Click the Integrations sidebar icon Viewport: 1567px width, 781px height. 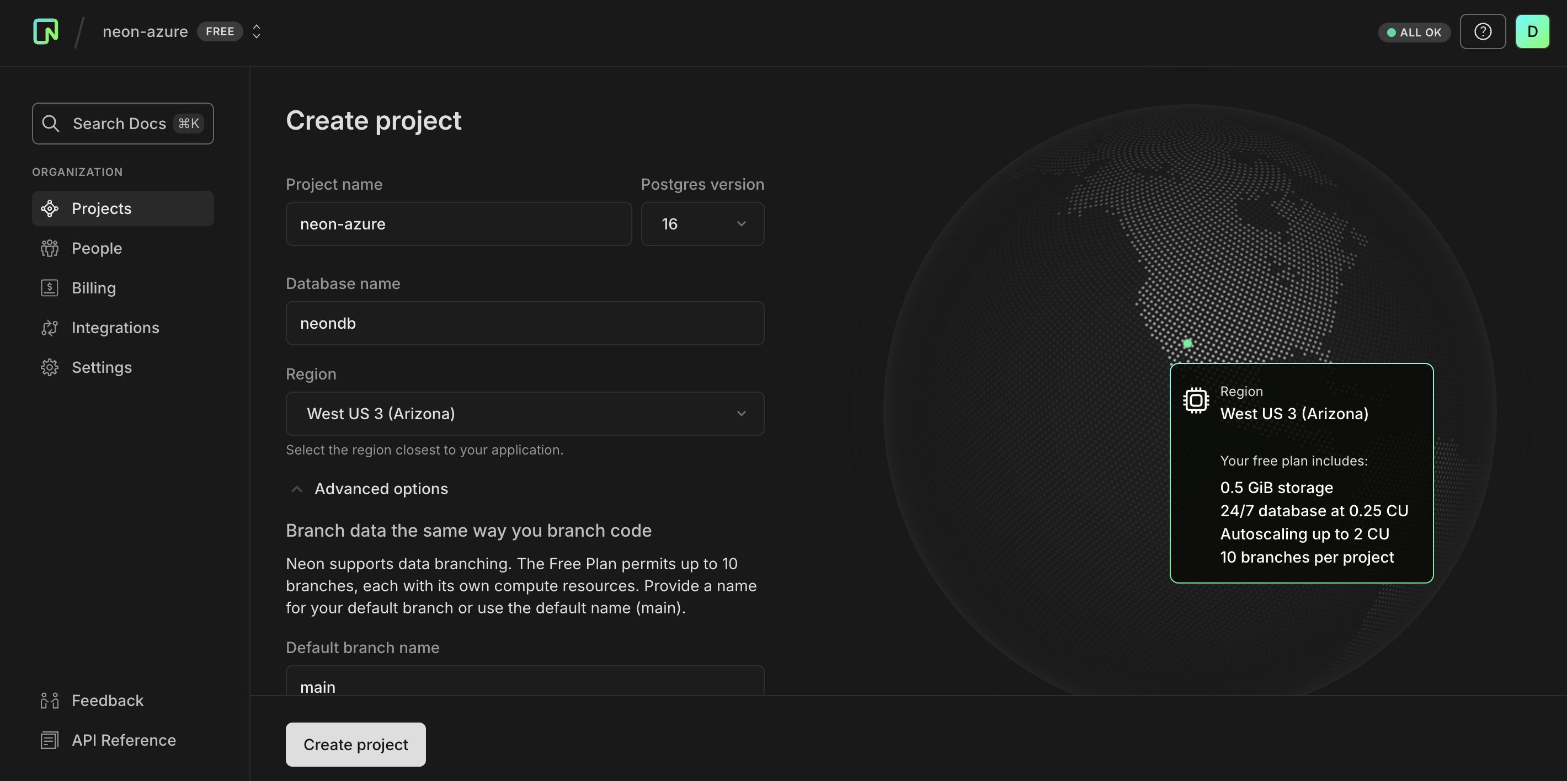[49, 328]
